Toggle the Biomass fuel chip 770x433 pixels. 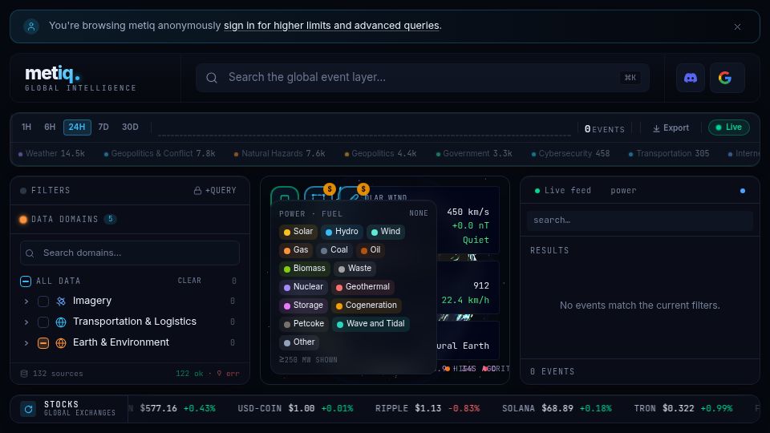coord(305,269)
